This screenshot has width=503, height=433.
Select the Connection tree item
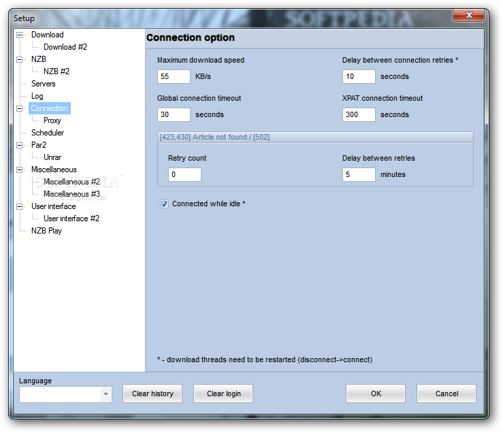pyautogui.click(x=50, y=108)
